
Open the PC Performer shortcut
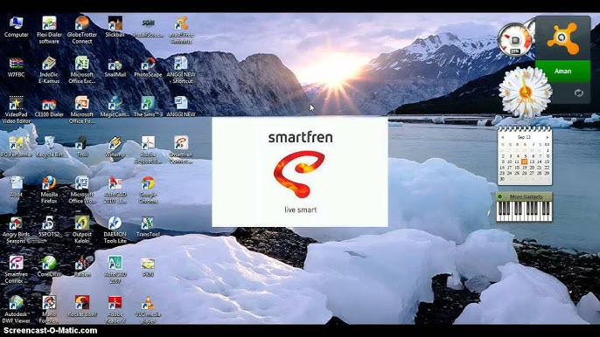point(16,147)
